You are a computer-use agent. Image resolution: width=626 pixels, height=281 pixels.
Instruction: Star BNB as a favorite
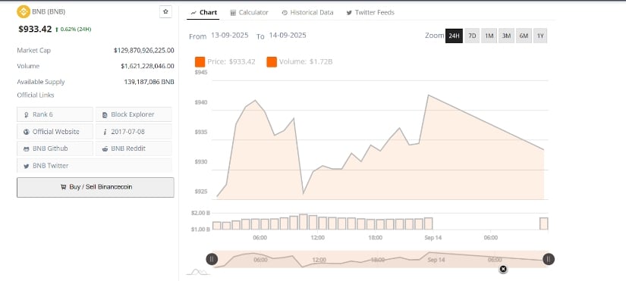click(165, 12)
